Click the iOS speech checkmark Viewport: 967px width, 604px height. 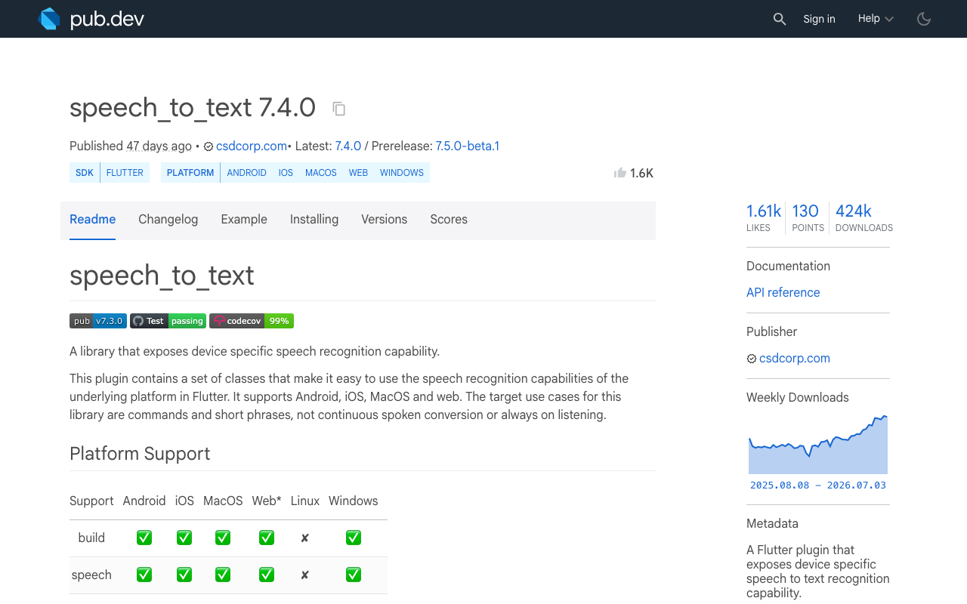click(x=184, y=575)
